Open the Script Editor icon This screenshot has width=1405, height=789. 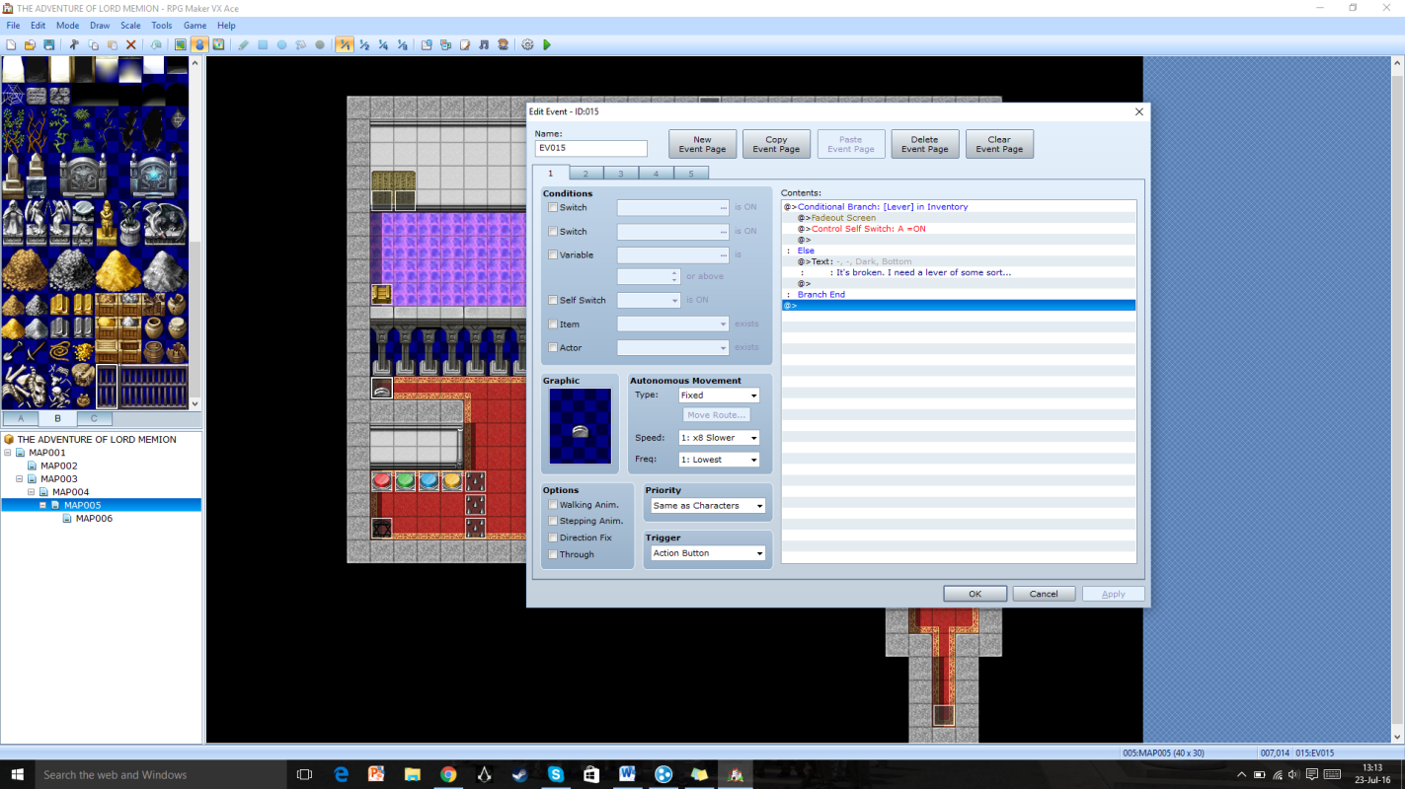pos(465,44)
